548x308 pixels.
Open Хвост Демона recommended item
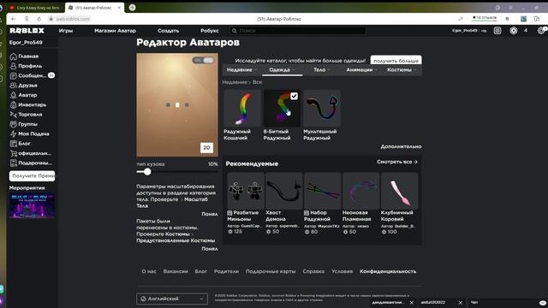click(283, 204)
